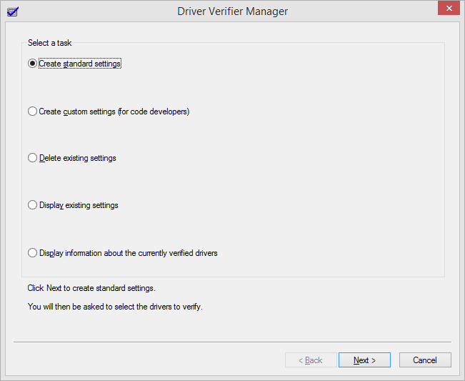Viewport: 465px width, 381px height.
Task: Select the Create standard settings radio circle
Action: [32, 64]
